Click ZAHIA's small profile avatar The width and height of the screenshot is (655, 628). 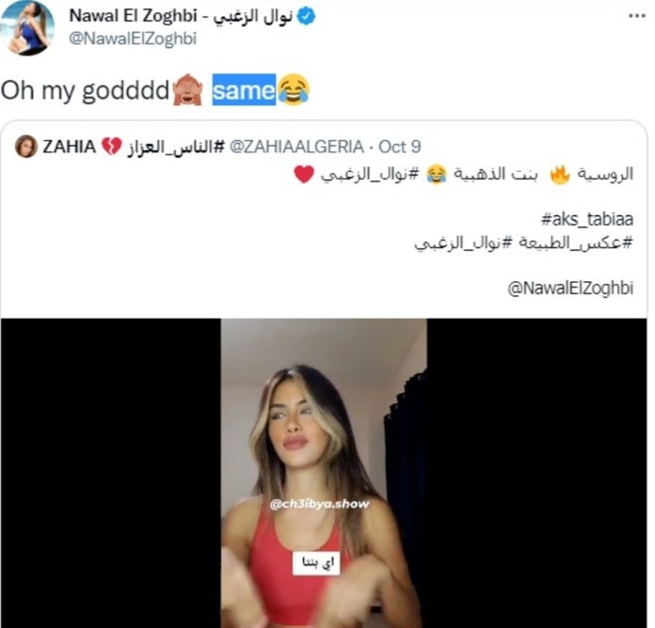pyautogui.click(x=26, y=147)
